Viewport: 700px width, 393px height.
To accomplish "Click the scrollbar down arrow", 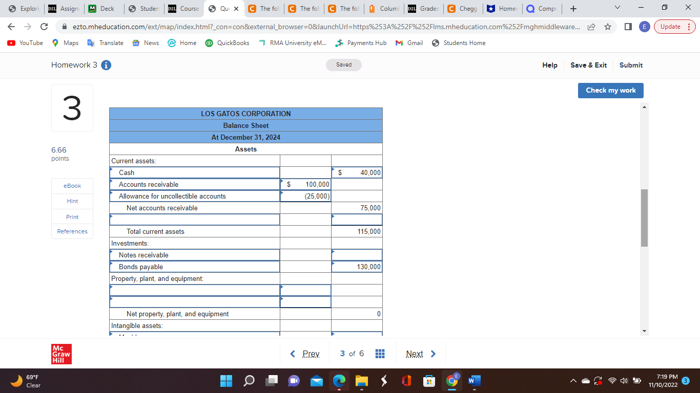I will pos(644,332).
